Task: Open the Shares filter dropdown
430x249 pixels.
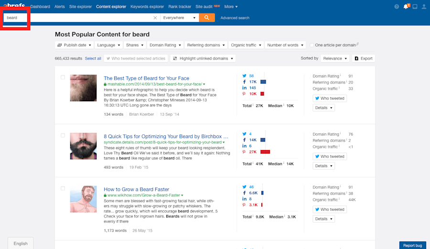Action: [x=135, y=45]
